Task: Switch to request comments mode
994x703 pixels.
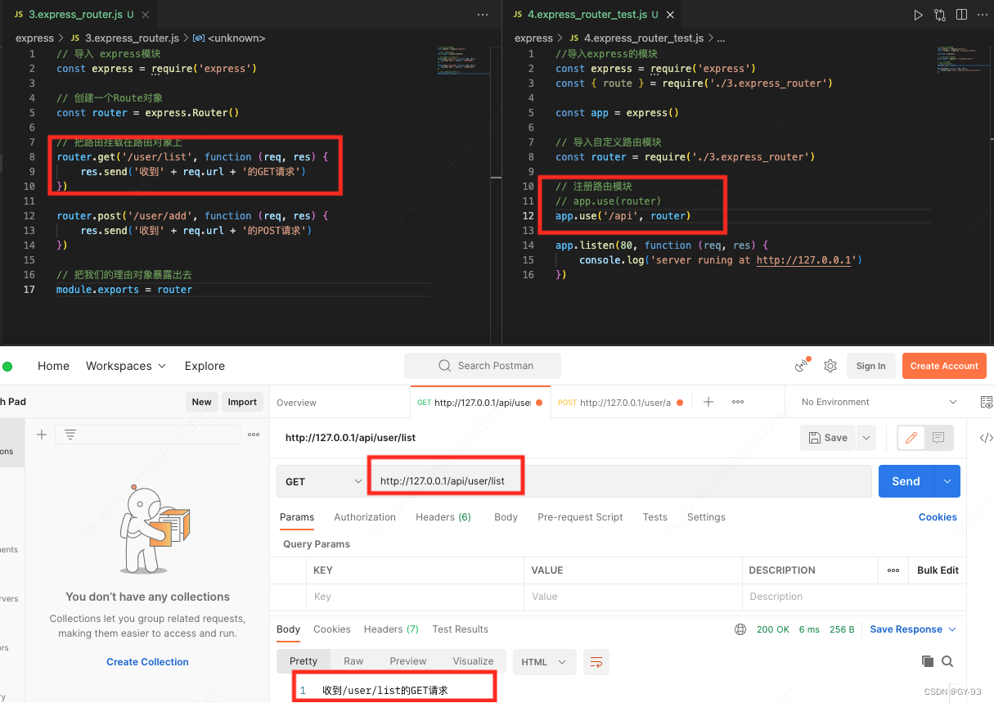Action: [x=938, y=438]
